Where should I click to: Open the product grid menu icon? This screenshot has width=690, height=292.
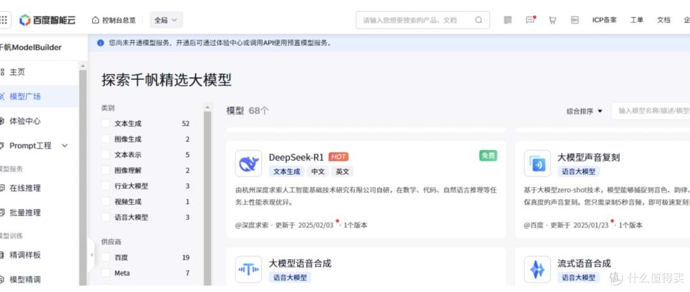click(4, 20)
